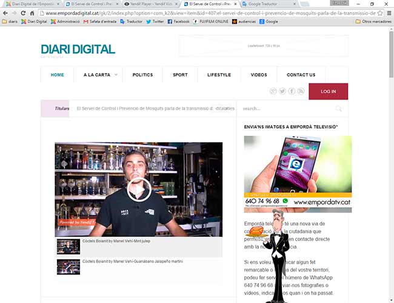The height and width of the screenshot is (303, 394).
Task: Go to the Contact Us page
Action: click(x=301, y=75)
